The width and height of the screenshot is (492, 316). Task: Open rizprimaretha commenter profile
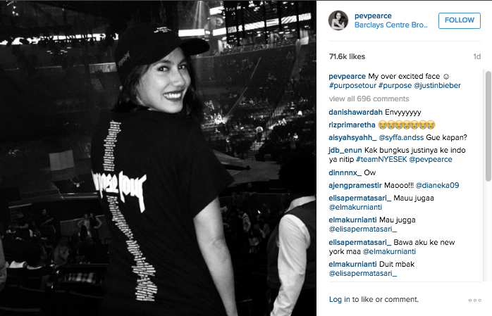pyautogui.click(x=352, y=125)
